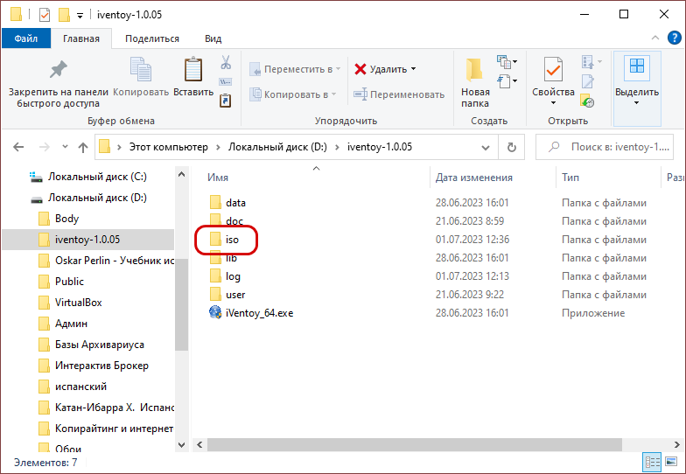Click the Back navigation arrow
686x474 pixels.
(x=18, y=147)
